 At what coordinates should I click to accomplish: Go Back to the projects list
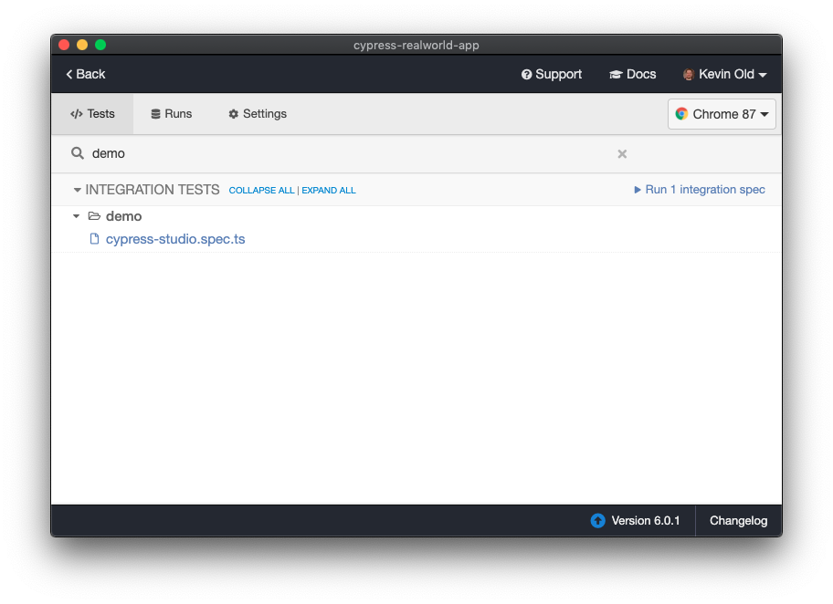86,74
